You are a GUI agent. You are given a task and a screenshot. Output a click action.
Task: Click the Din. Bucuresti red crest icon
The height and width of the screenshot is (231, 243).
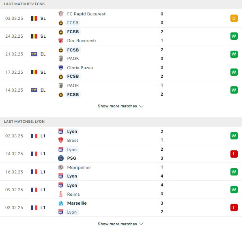(61, 41)
